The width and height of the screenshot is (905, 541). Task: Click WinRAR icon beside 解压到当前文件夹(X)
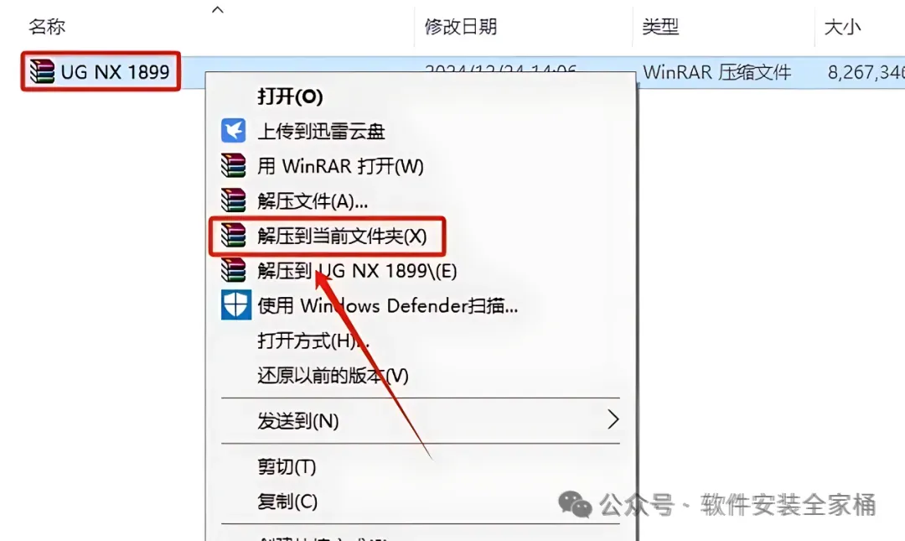[x=233, y=236]
